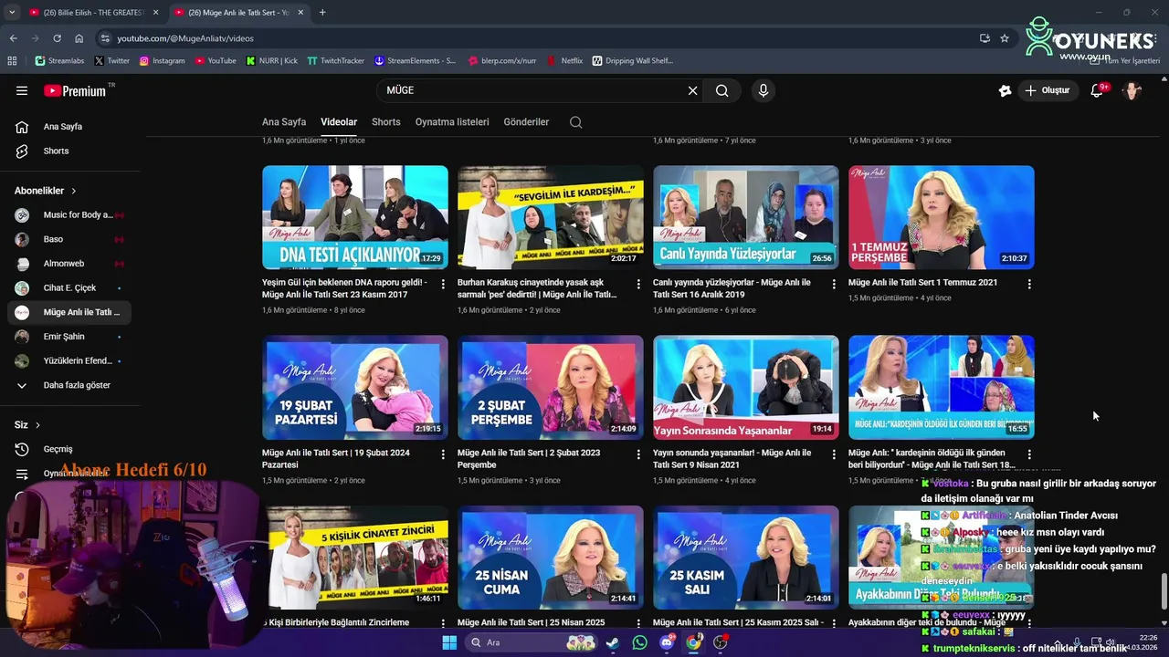Open Geçmiş history in sidebar
Viewport: 1169px width, 657px height.
pos(69,449)
